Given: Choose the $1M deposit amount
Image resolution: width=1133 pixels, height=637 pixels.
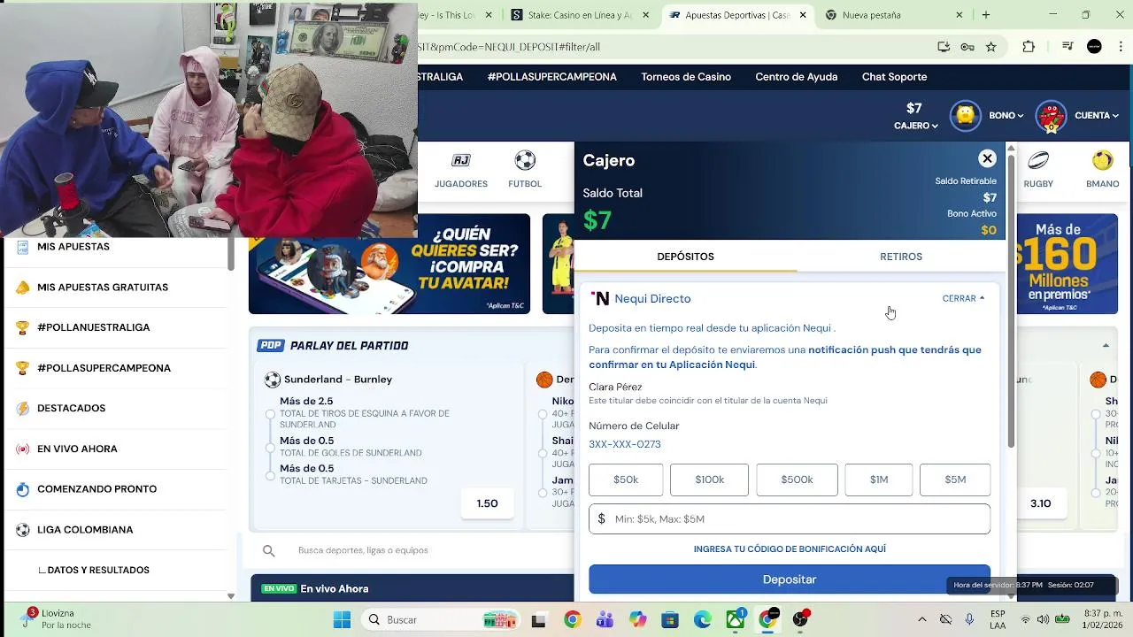Looking at the screenshot, I should [879, 480].
